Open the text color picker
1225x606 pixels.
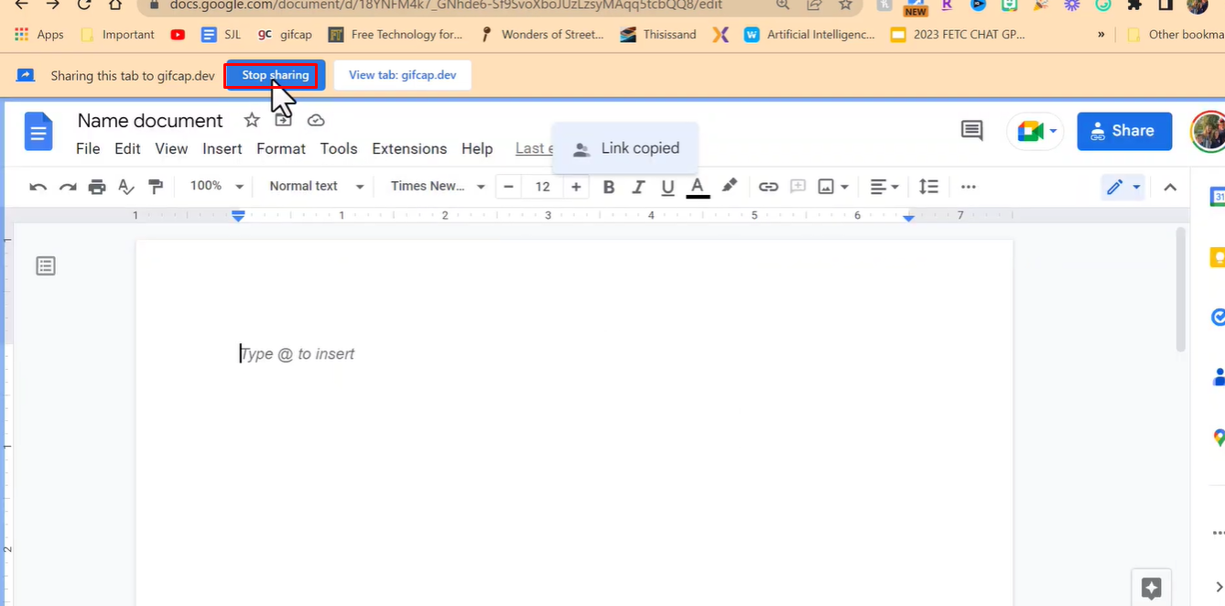[697, 186]
